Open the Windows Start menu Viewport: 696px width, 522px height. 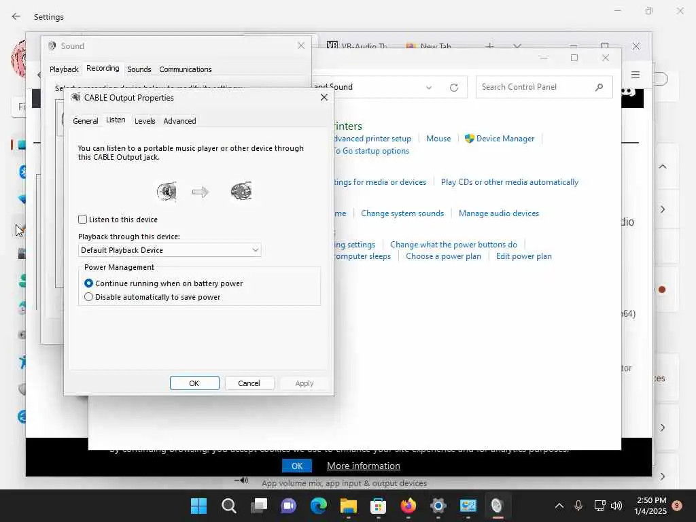198,506
